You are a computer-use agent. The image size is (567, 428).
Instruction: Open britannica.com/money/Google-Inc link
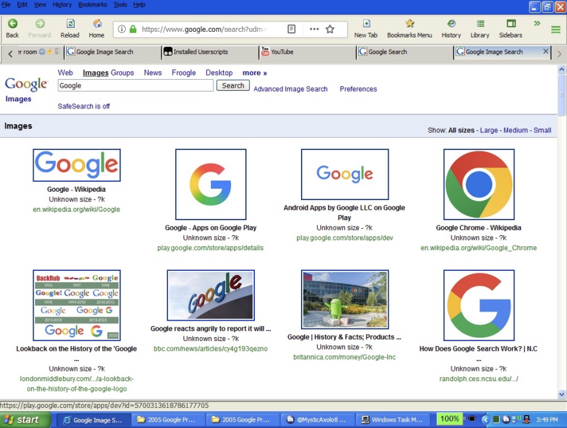pyautogui.click(x=344, y=357)
